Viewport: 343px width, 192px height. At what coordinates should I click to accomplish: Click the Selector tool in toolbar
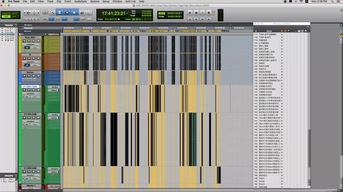[67, 13]
